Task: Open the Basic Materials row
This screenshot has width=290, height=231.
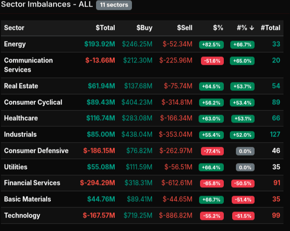Action: (x=28, y=199)
